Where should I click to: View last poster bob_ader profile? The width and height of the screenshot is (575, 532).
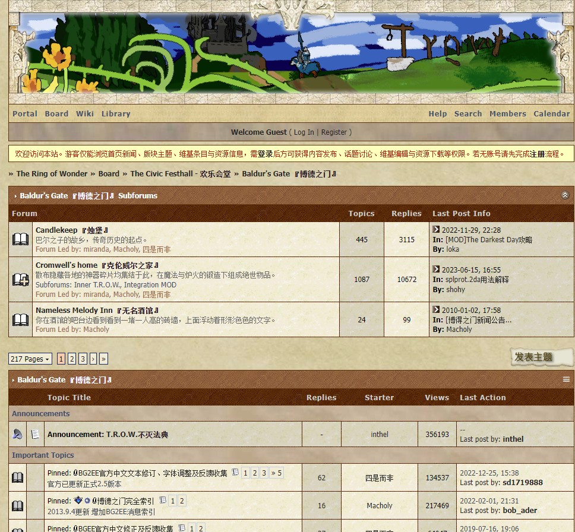[x=520, y=511]
